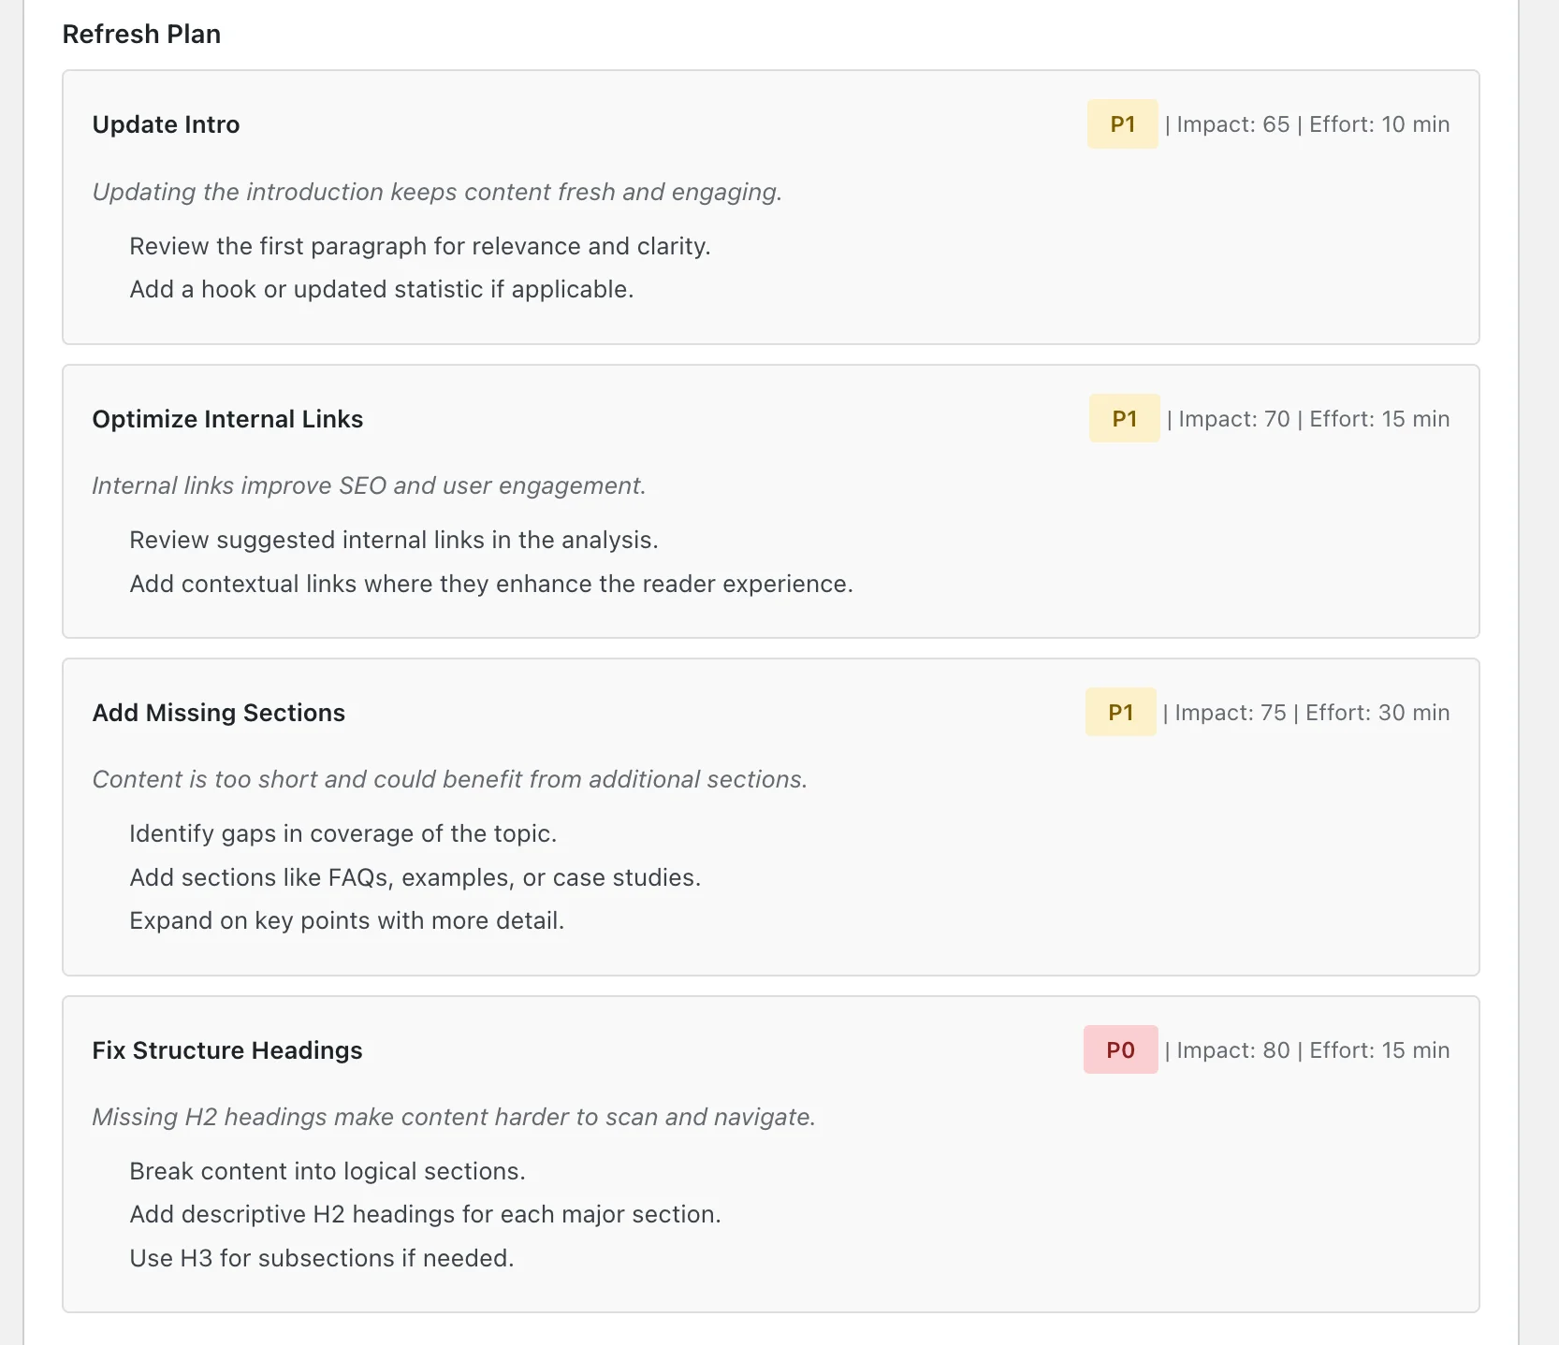Click the P1 badge for Optimize Internal Links
Viewport: 1559px width, 1345px height.
[1124, 419]
